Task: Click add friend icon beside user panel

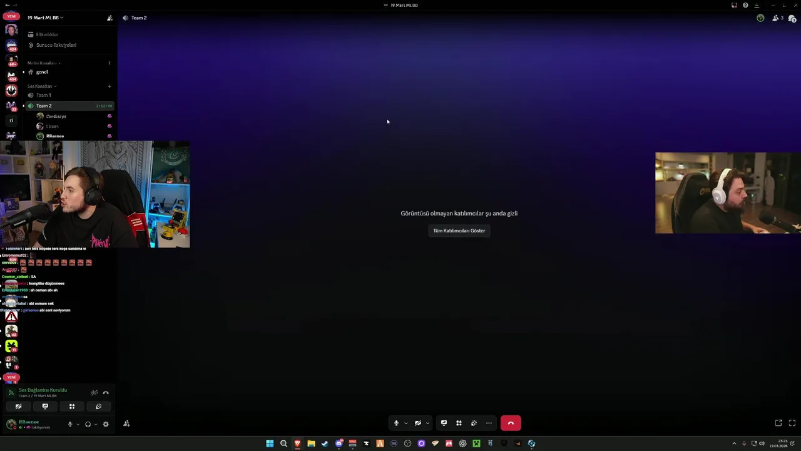Action: pos(126,424)
